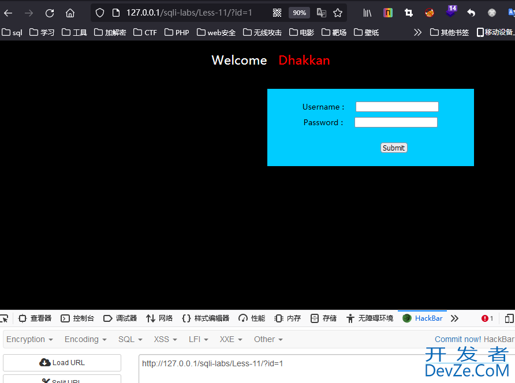Reset the 90% zoom level badge
Viewport: 515px width, 383px height.
coord(299,13)
